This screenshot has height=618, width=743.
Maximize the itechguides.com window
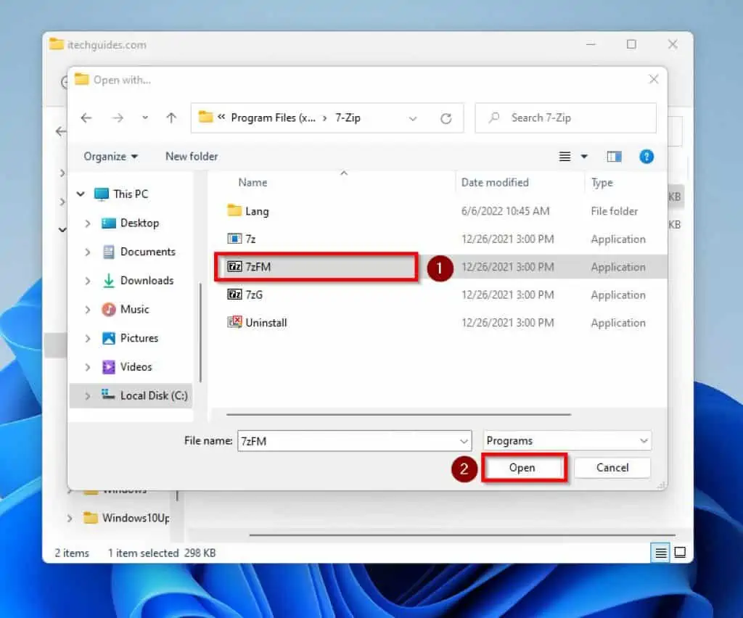pyautogui.click(x=631, y=44)
